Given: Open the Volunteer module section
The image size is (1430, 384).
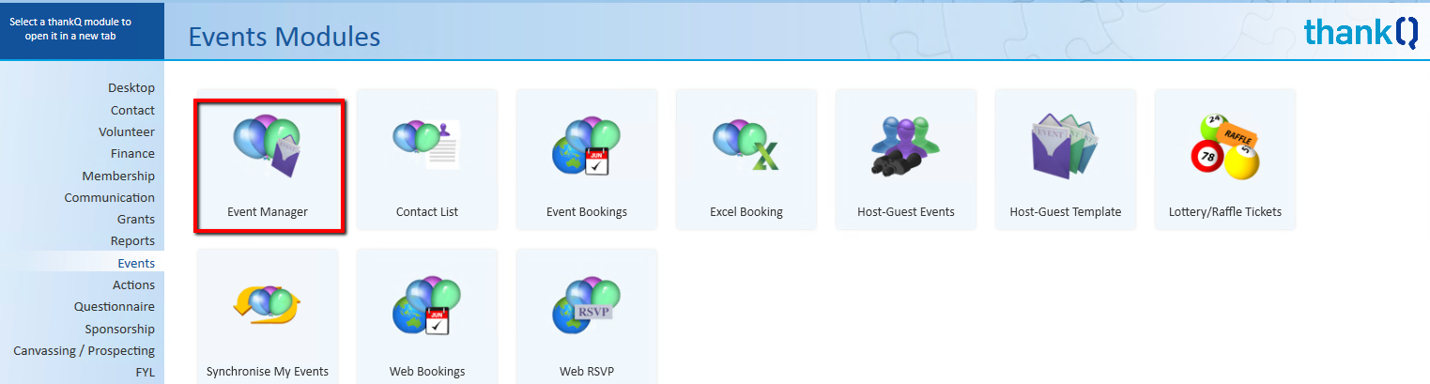Looking at the screenshot, I should point(127,131).
